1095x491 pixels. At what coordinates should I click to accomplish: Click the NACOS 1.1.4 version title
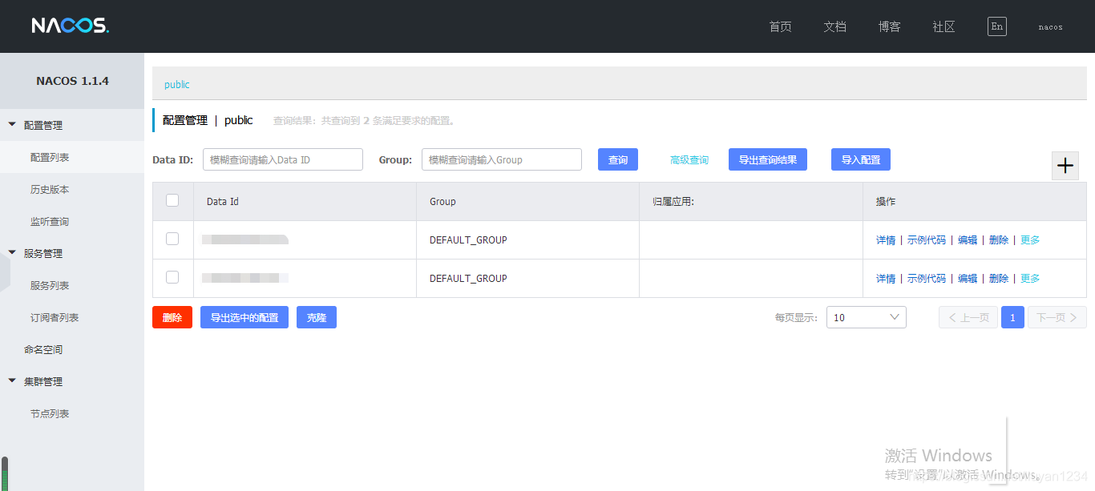[72, 81]
